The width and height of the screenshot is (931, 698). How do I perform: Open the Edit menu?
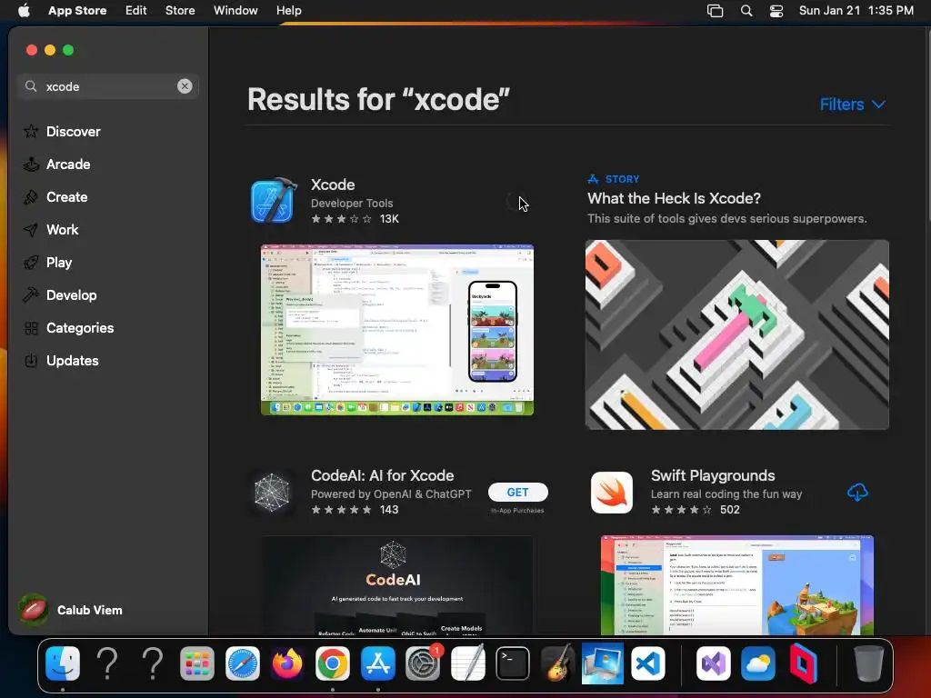point(136,11)
